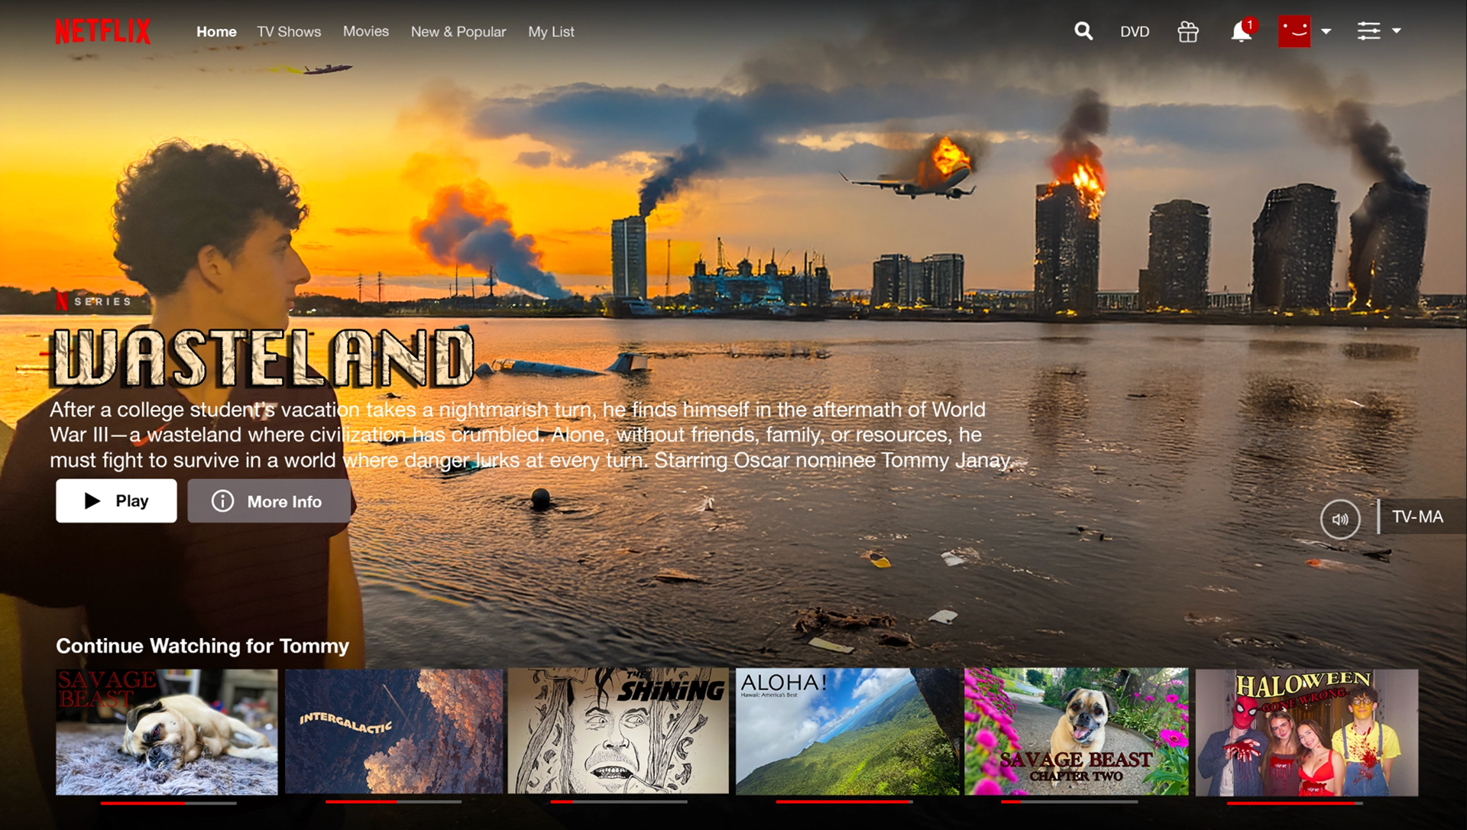
Task: Expand the profile dropdown arrow
Action: [1326, 31]
